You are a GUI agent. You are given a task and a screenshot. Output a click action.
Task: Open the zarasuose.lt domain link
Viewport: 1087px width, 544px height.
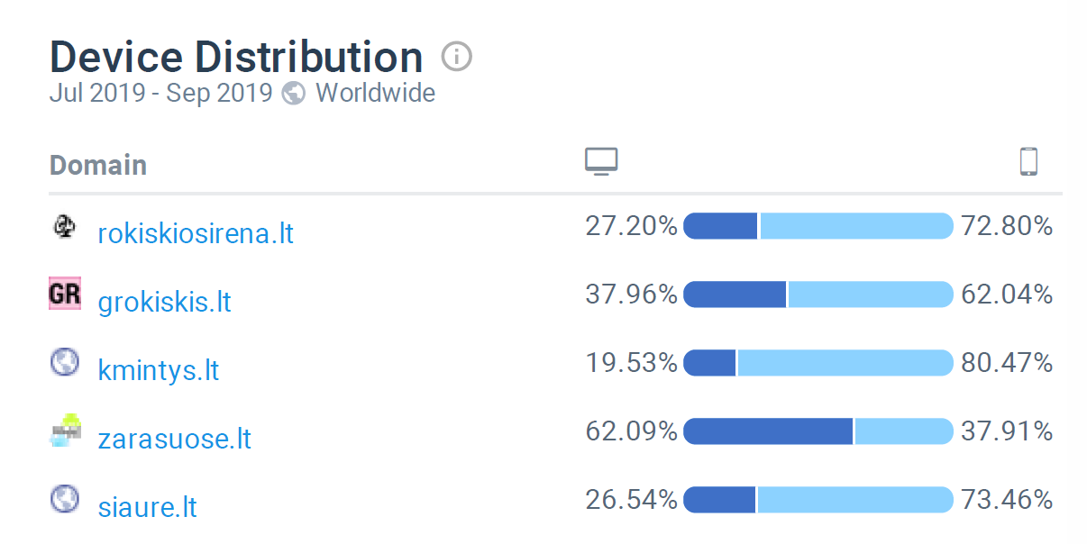[x=174, y=439]
